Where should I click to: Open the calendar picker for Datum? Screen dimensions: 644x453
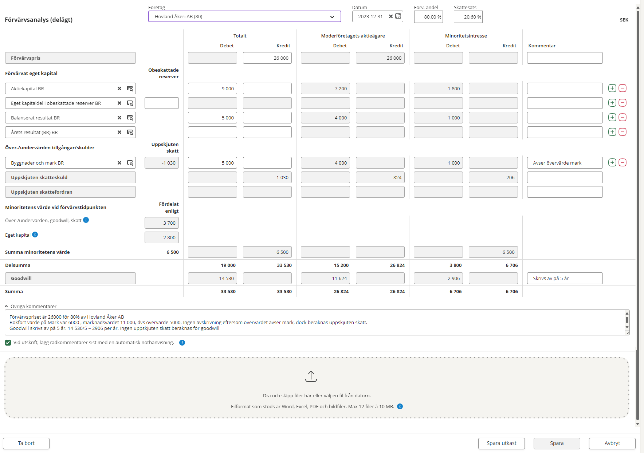click(398, 16)
